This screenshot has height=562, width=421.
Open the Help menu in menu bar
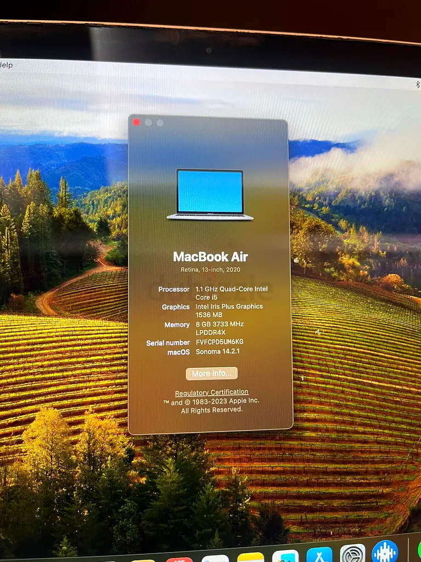(6, 65)
